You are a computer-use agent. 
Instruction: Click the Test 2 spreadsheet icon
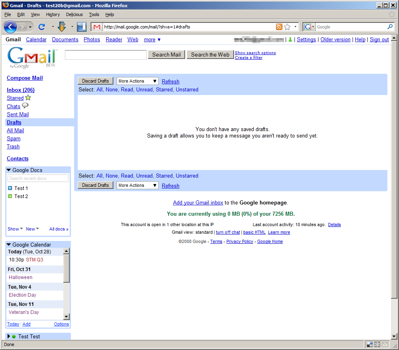(10, 196)
